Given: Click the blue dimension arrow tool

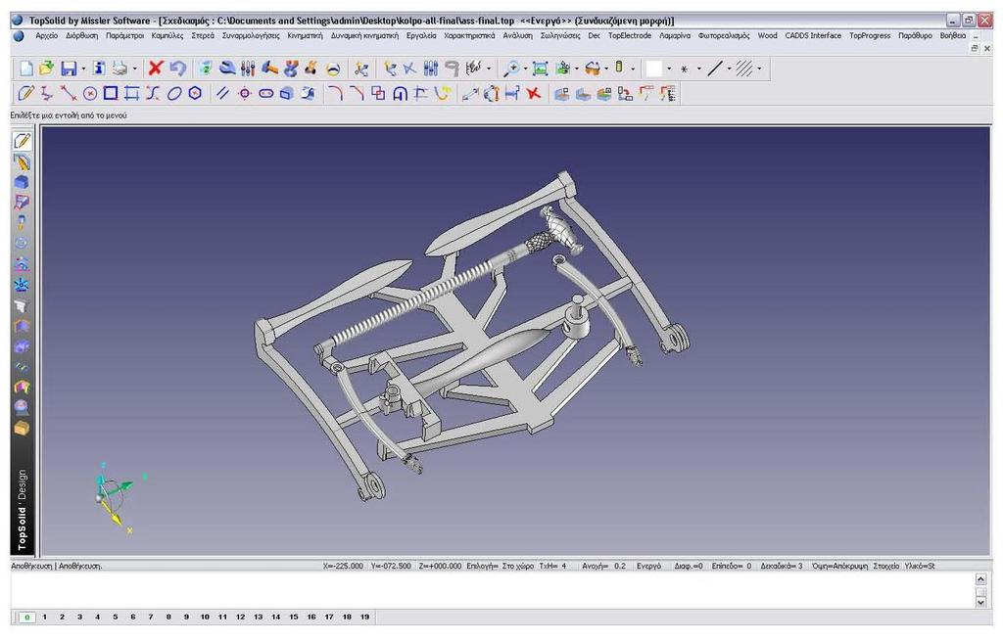Looking at the screenshot, I should [x=470, y=93].
